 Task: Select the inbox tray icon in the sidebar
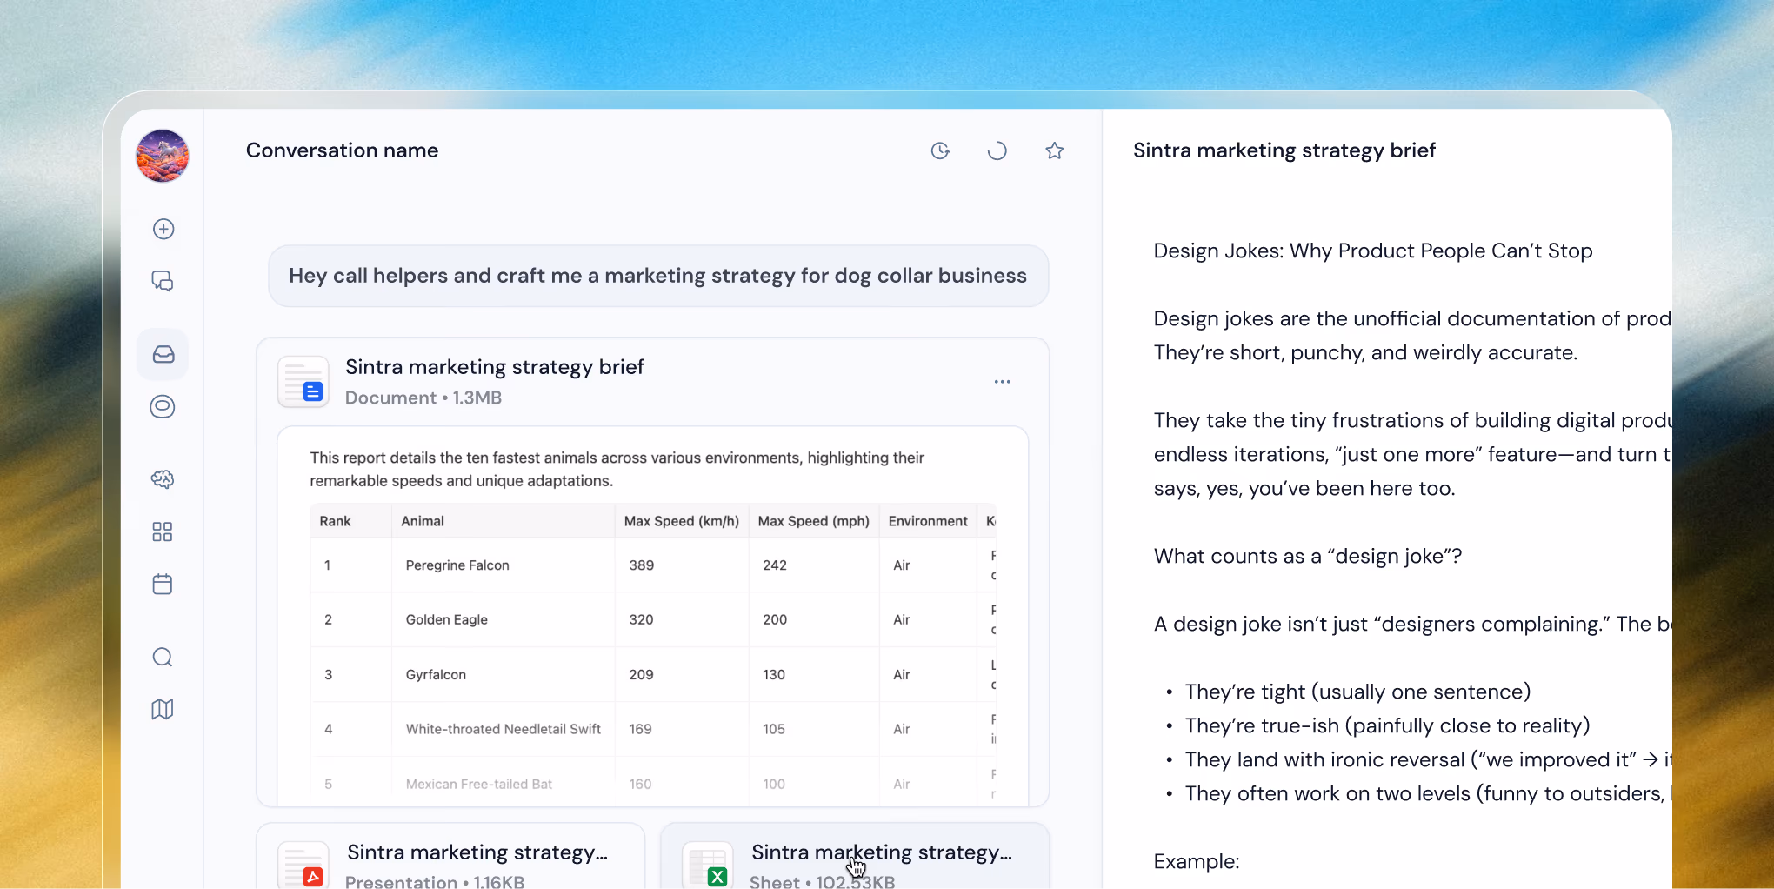163,354
